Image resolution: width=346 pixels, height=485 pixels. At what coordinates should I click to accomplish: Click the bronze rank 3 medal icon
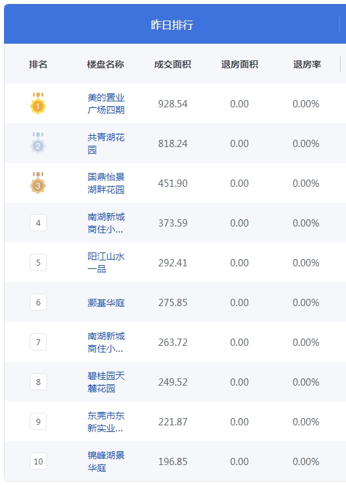tap(38, 183)
